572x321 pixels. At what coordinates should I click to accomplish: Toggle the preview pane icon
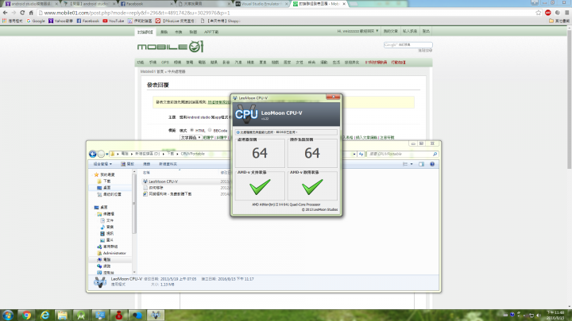[421, 164]
